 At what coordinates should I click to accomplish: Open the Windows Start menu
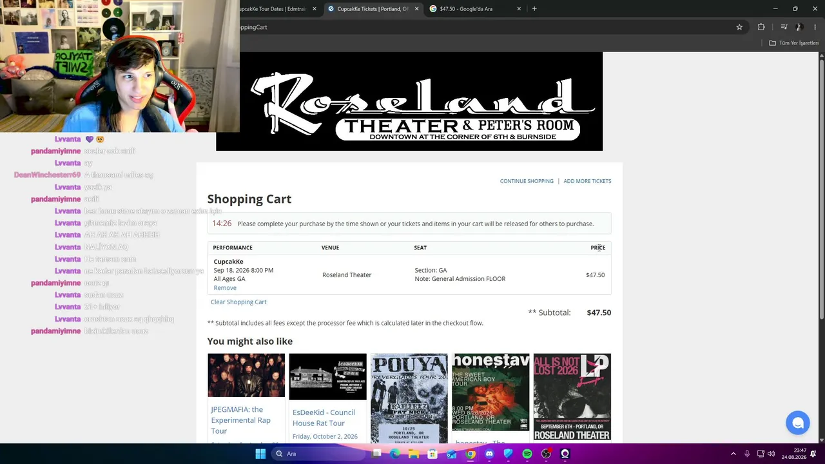click(260, 454)
